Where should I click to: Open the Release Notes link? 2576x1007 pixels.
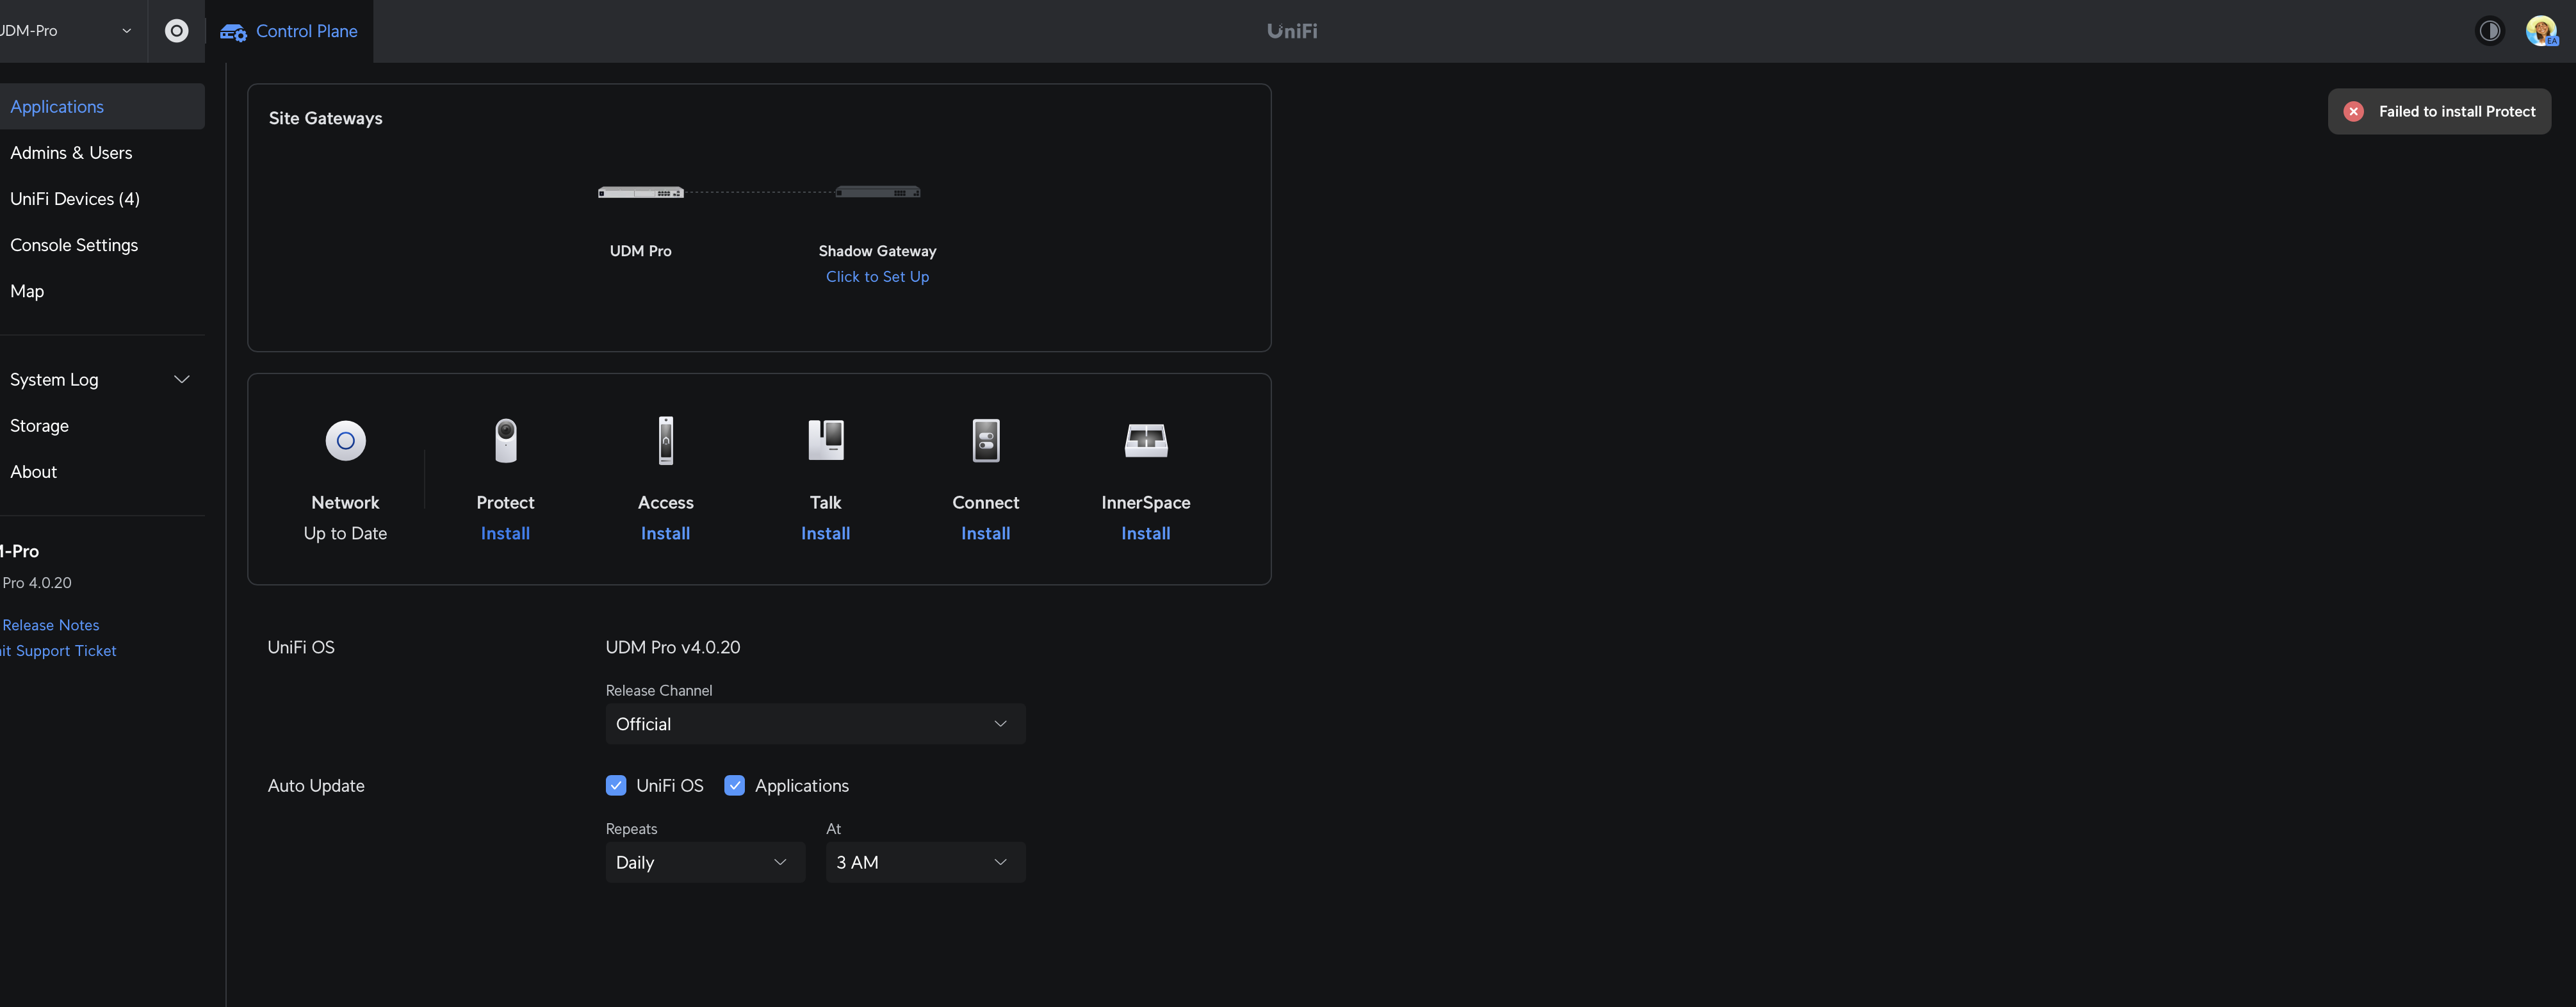coord(51,625)
